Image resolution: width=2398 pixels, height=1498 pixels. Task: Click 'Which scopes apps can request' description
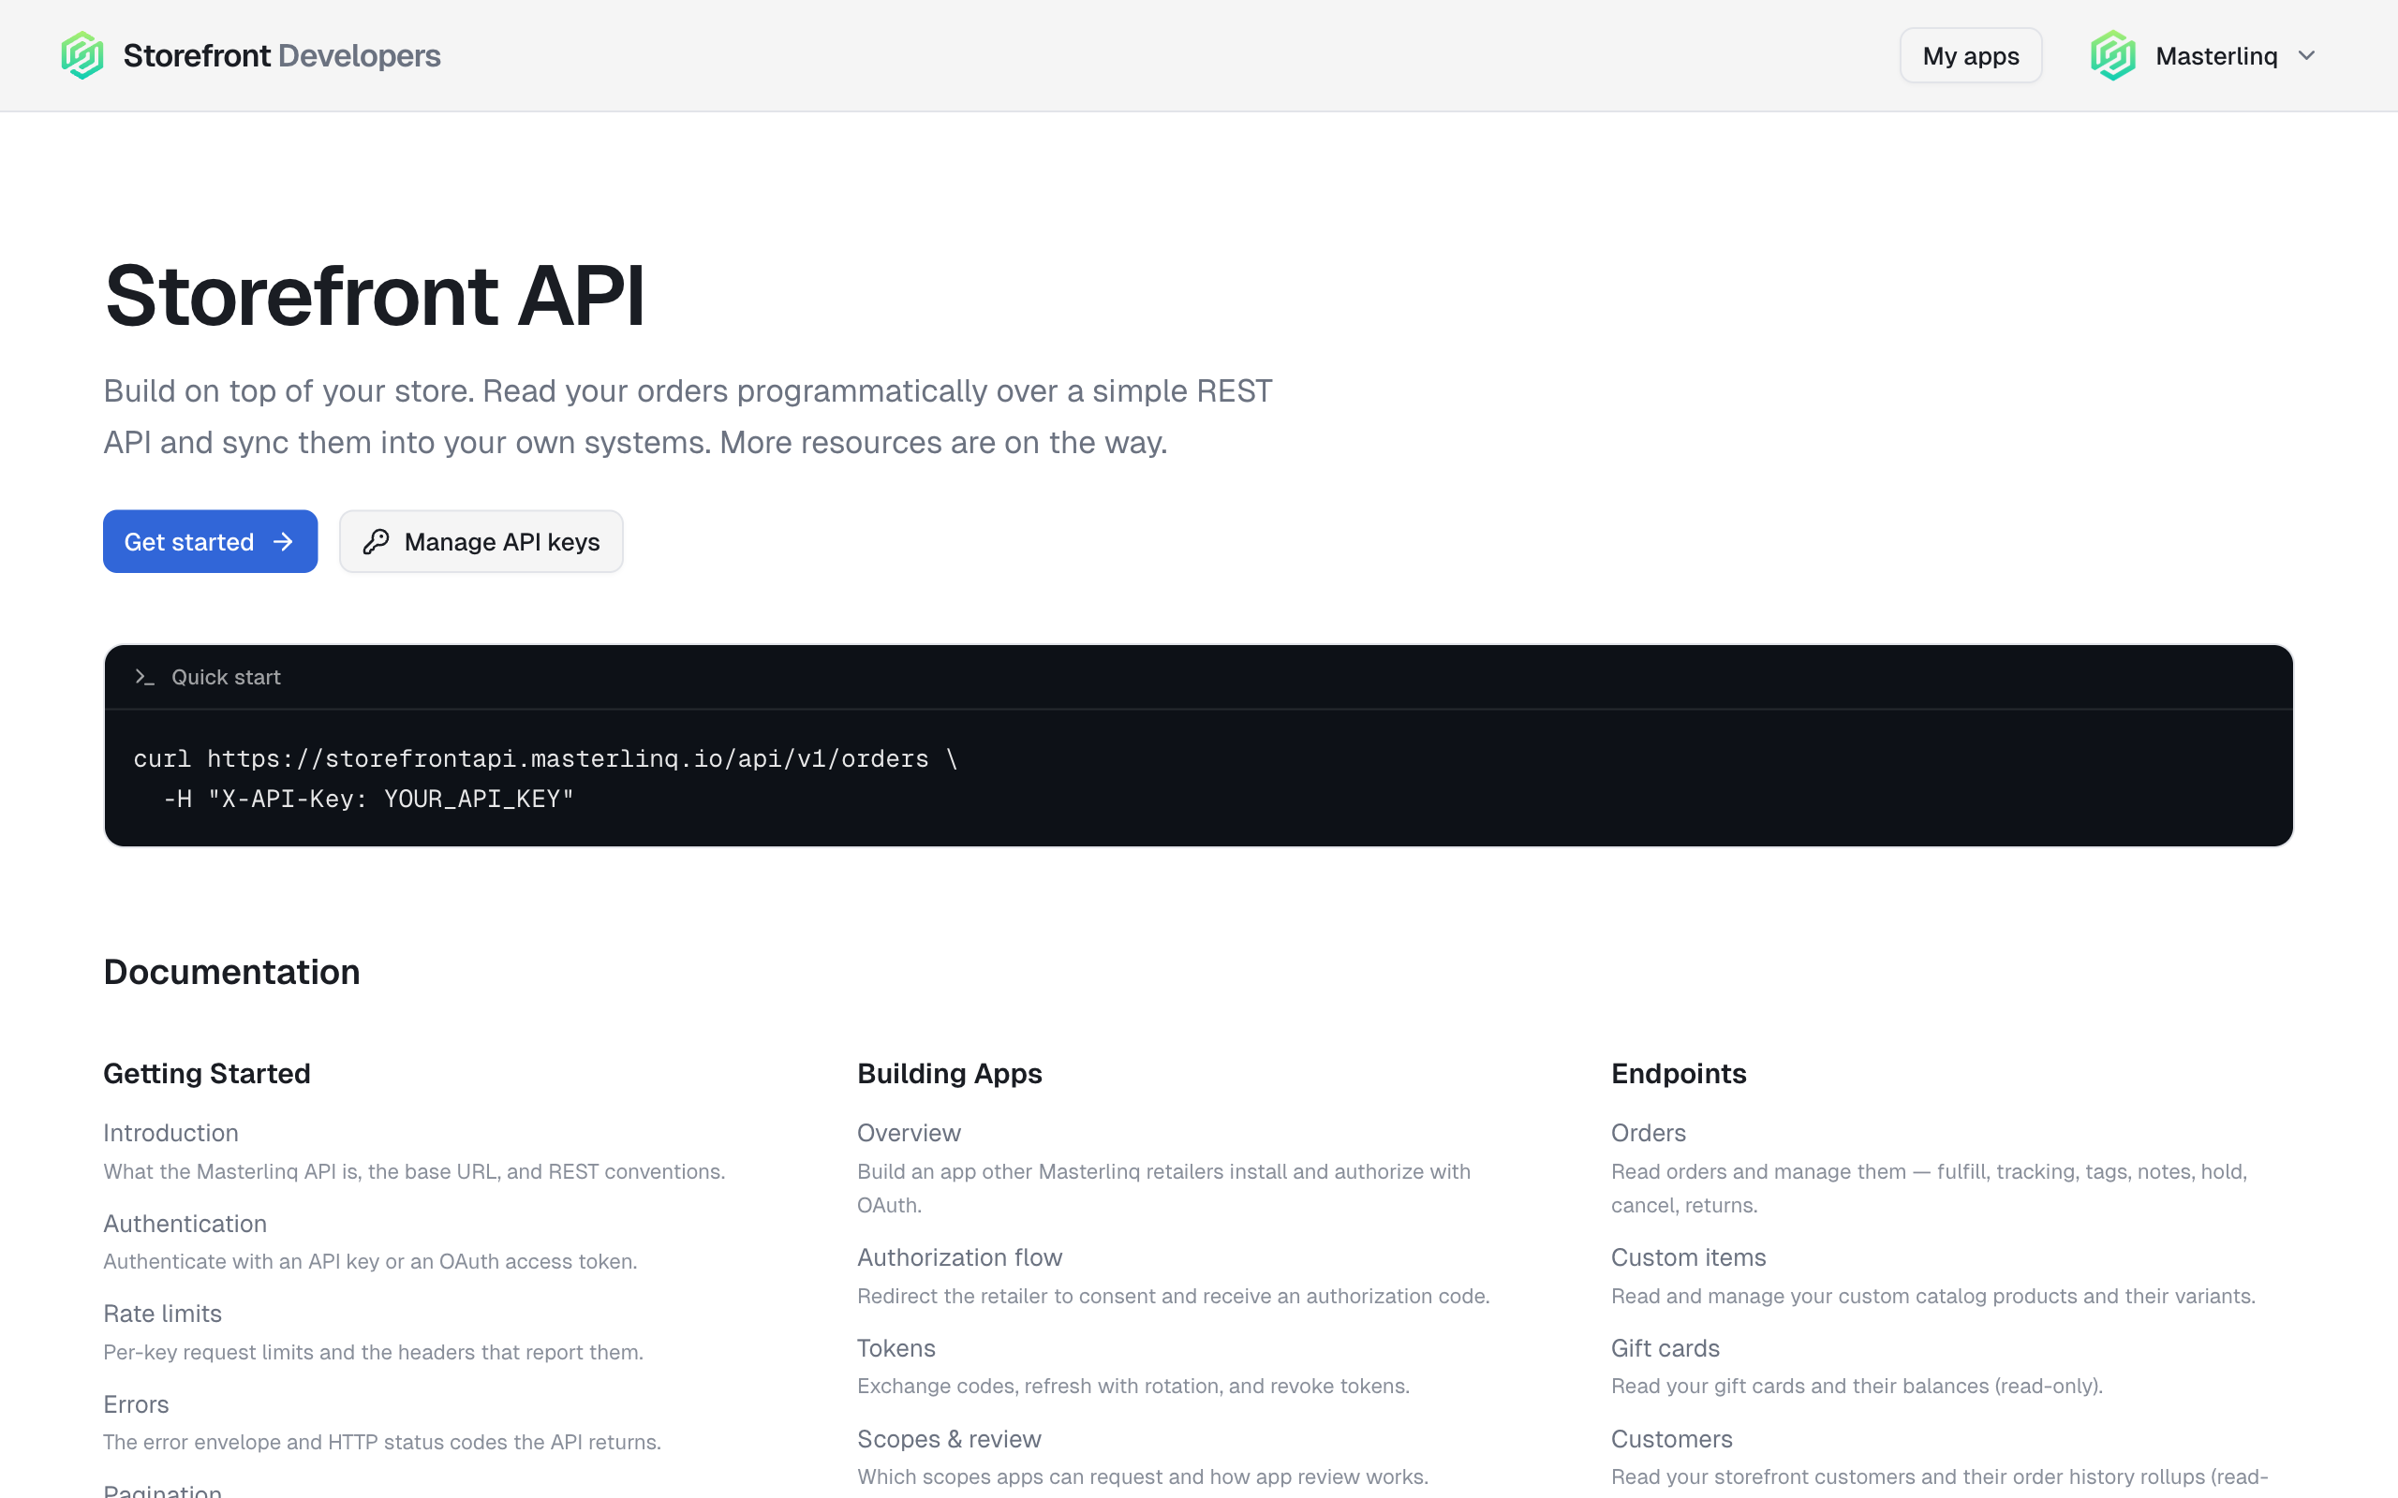click(x=1143, y=1476)
